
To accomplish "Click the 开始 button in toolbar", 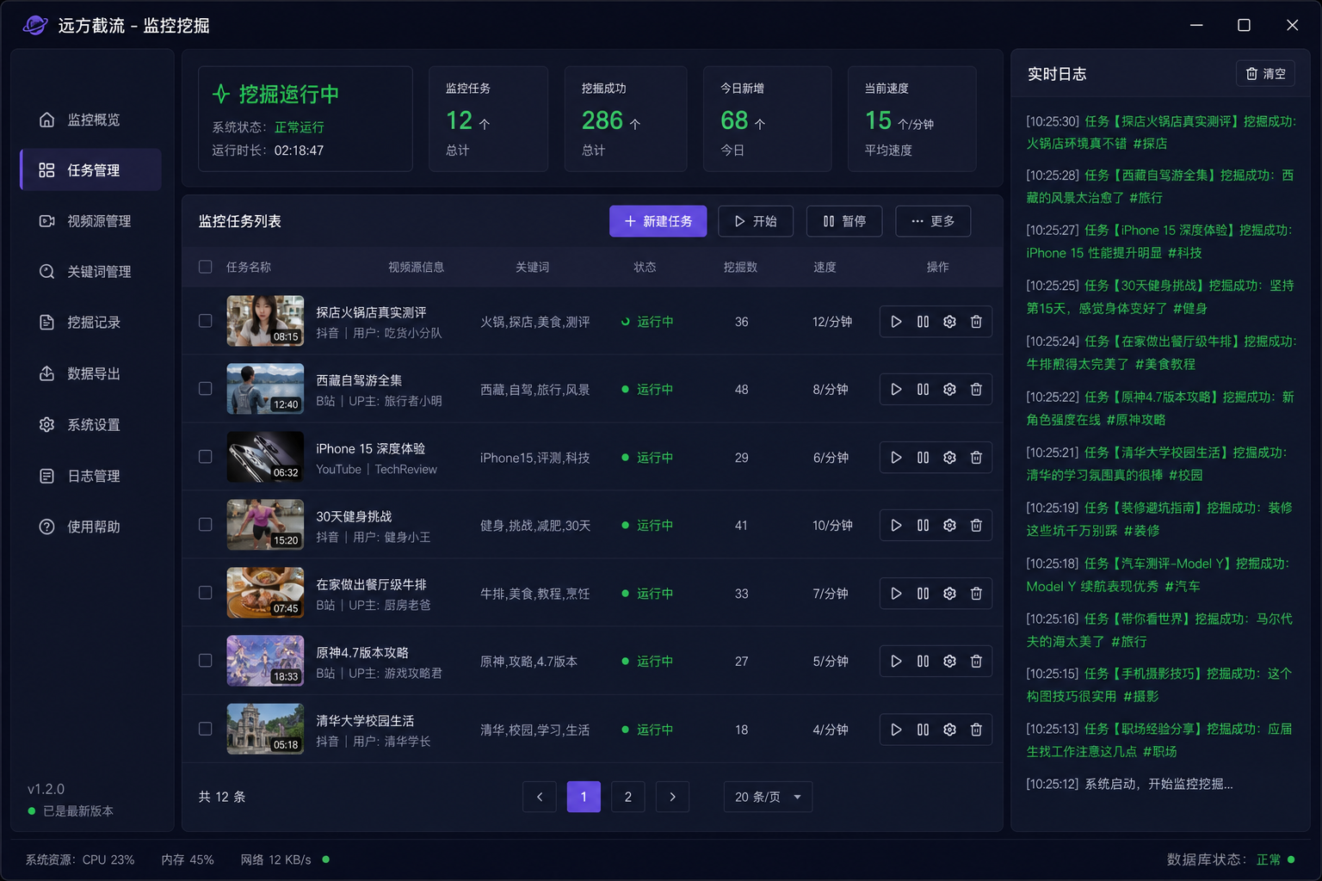I will tap(756, 221).
